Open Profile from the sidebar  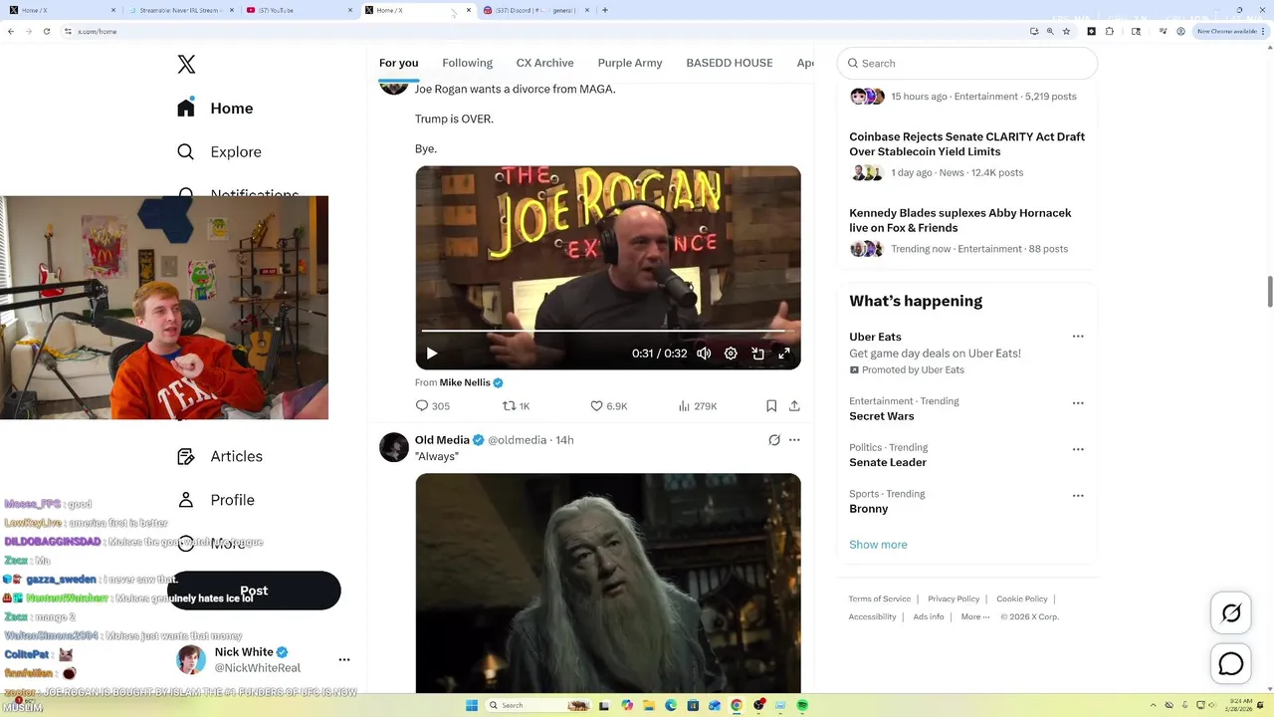click(216, 500)
